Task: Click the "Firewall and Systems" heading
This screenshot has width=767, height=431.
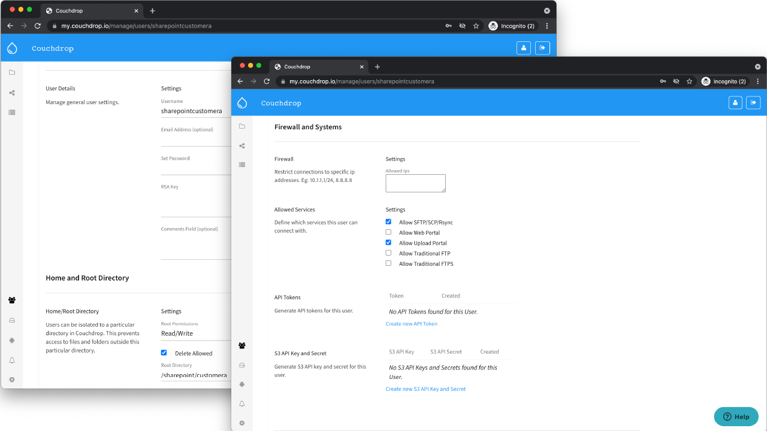Action: tap(308, 127)
